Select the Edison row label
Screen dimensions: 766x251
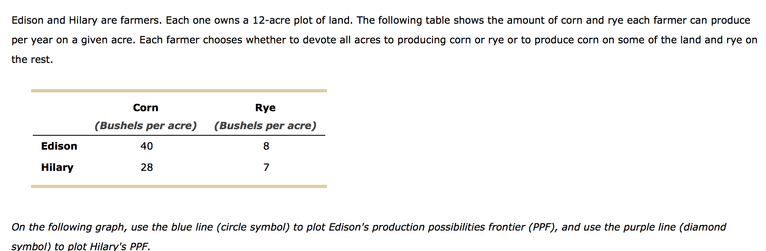59,146
